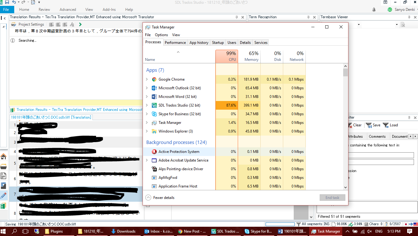418x236 pixels.
Task: Click the Sanyo Denki account name
Action: tap(405, 10)
